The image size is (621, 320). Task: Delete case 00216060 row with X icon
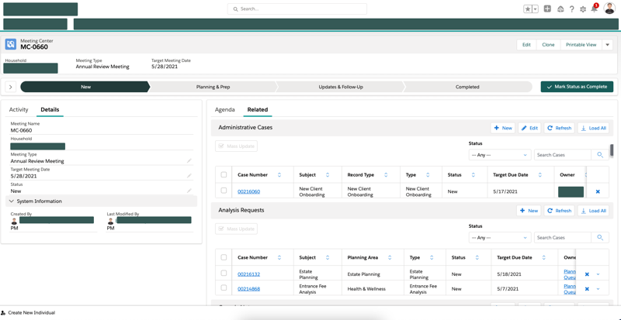598,191
